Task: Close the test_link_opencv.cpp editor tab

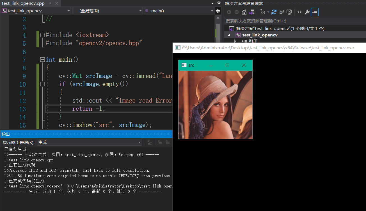Action: point(56,3)
